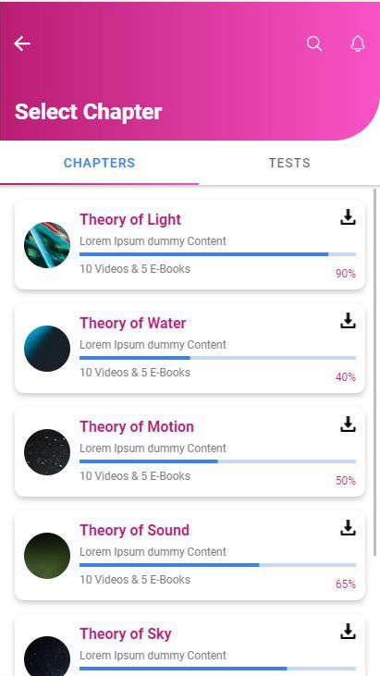Viewport: 380px width, 676px height.
Task: Download the Theory of Sky chapter
Action: pos(348,632)
